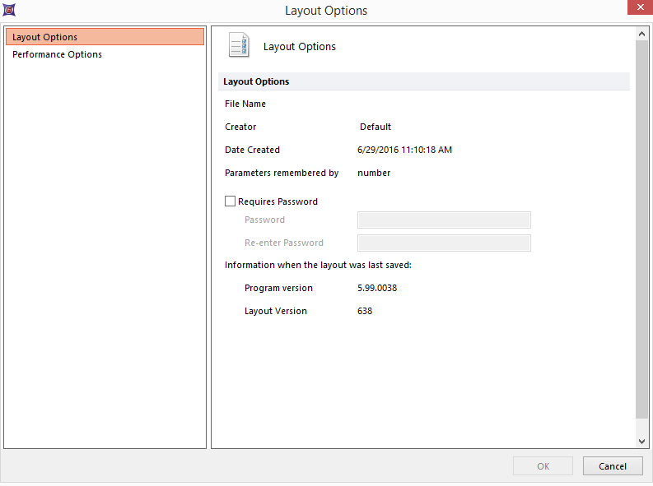Click the scrollbar up arrow
653x486 pixels.
642,34
